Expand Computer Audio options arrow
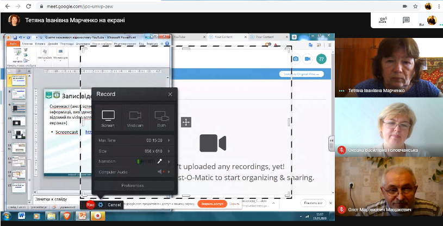Viewport: 443px width, 226px height. tap(169, 172)
